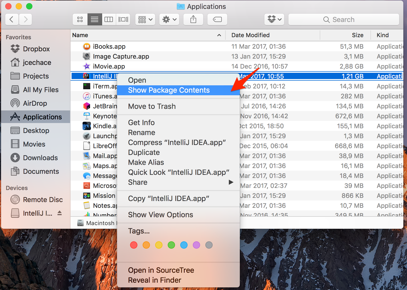Screen dimensions: 407x290
Task: Choose Duplicate in the context menu
Action: [178, 153]
